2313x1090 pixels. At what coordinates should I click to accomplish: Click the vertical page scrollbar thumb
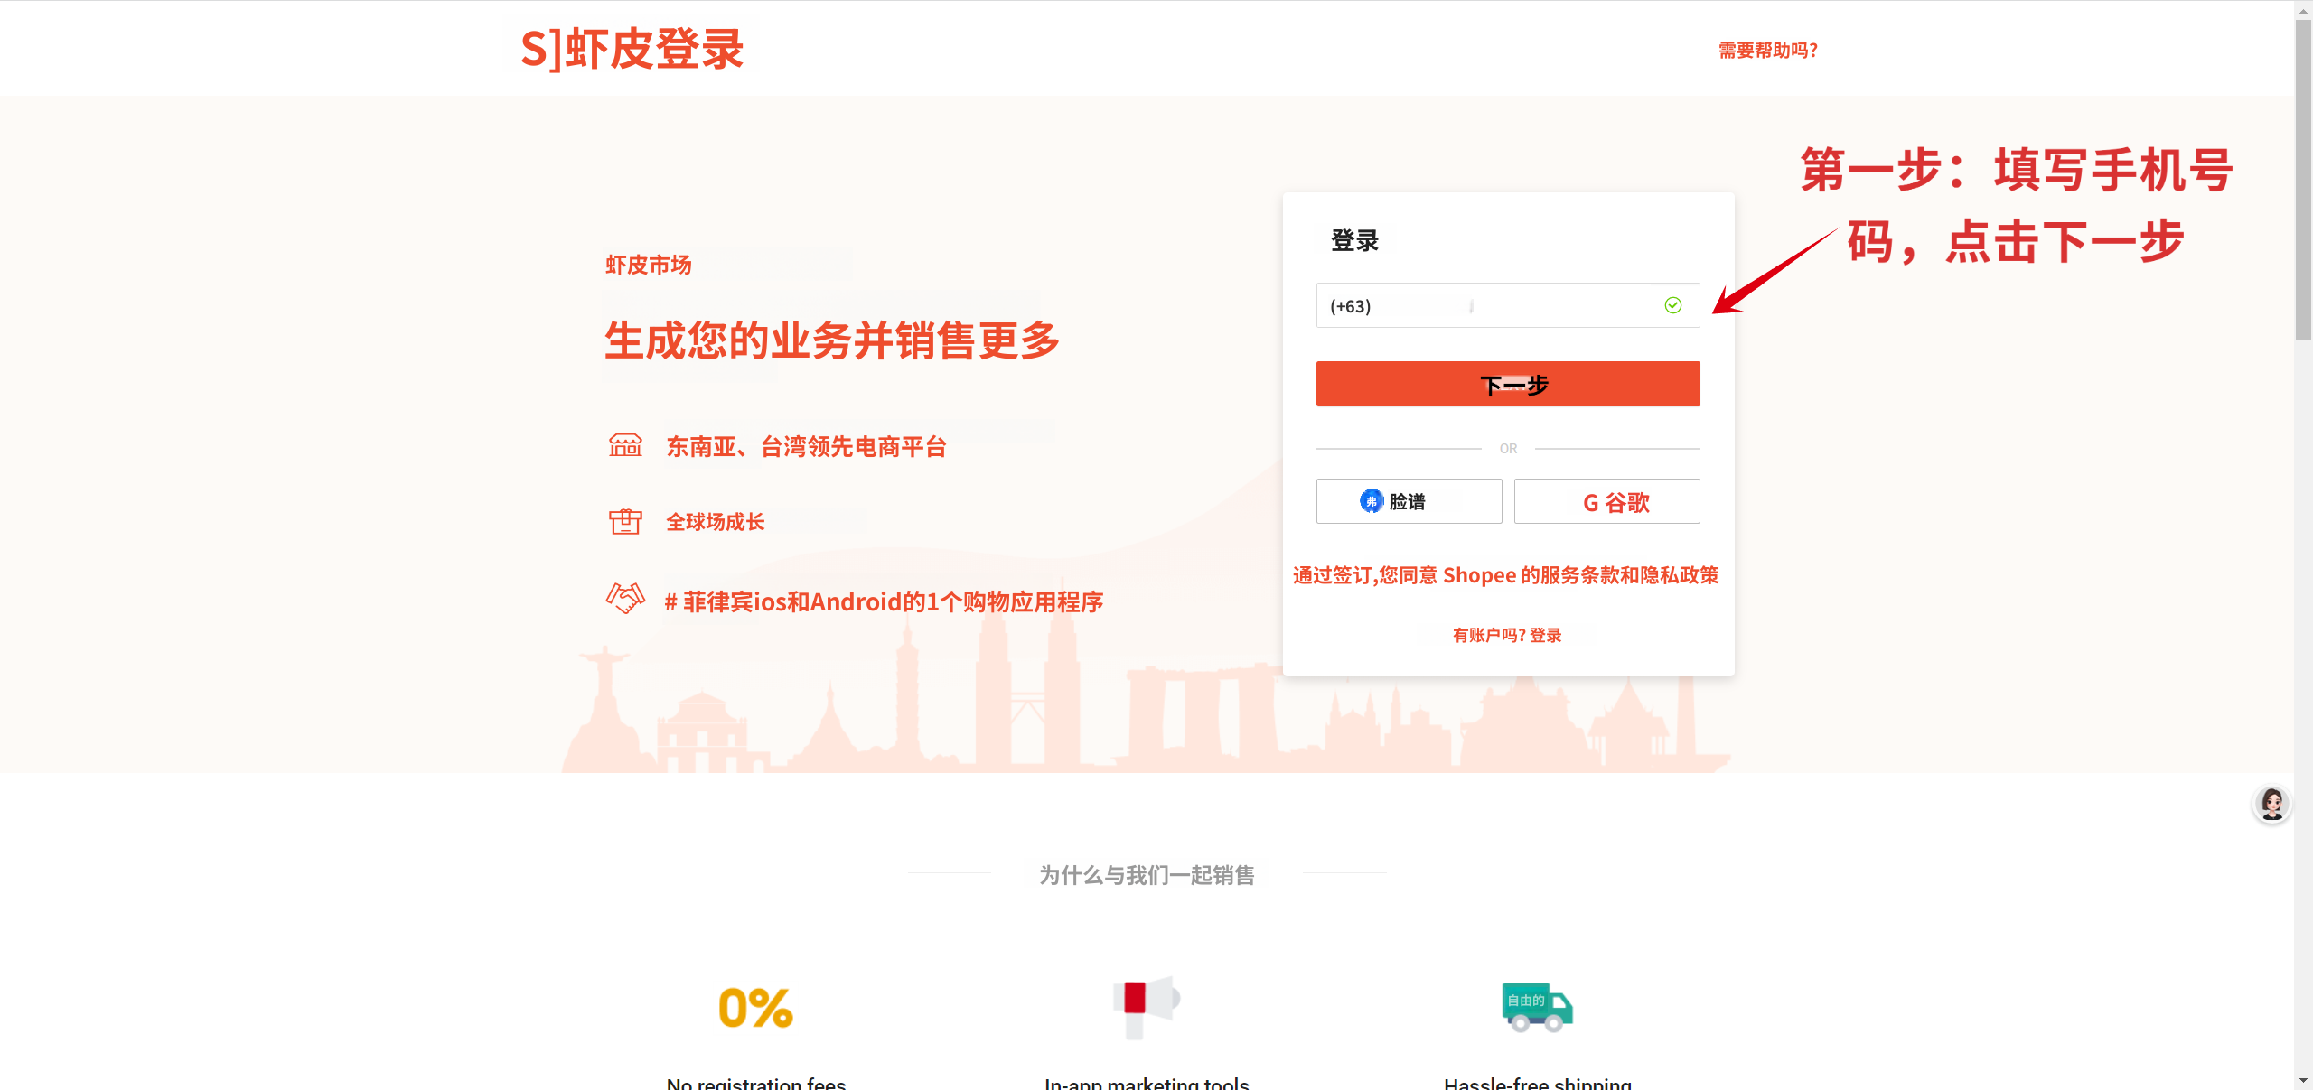(x=2303, y=181)
